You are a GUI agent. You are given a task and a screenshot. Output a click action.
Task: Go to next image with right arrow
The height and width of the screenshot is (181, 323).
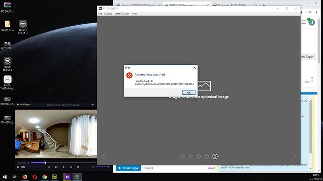pos(294,157)
